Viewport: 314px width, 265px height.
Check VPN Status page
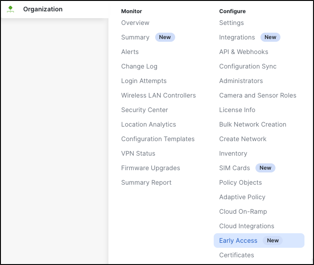pyautogui.click(x=138, y=153)
